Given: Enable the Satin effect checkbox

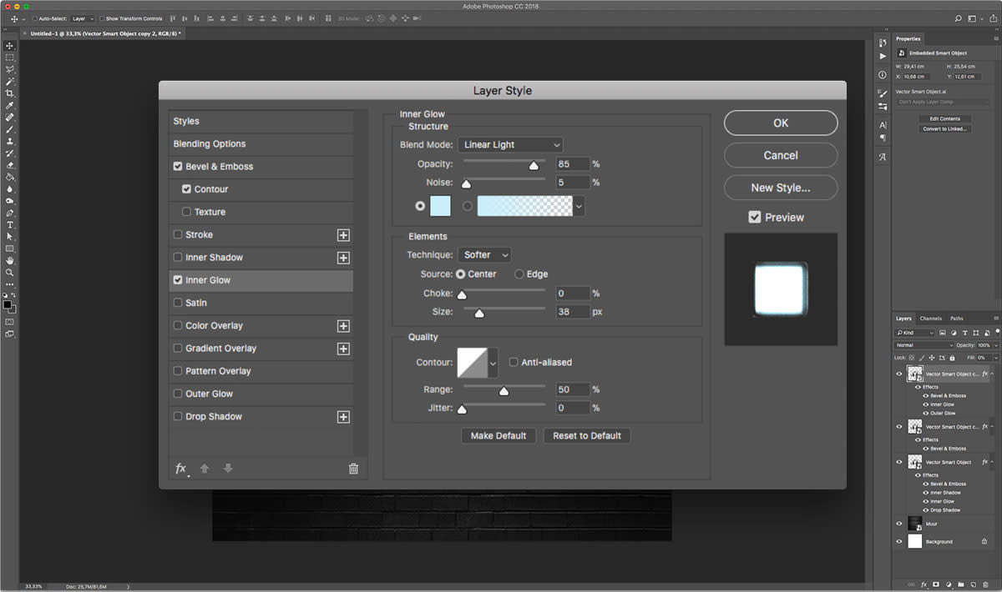Looking at the screenshot, I should 178,303.
